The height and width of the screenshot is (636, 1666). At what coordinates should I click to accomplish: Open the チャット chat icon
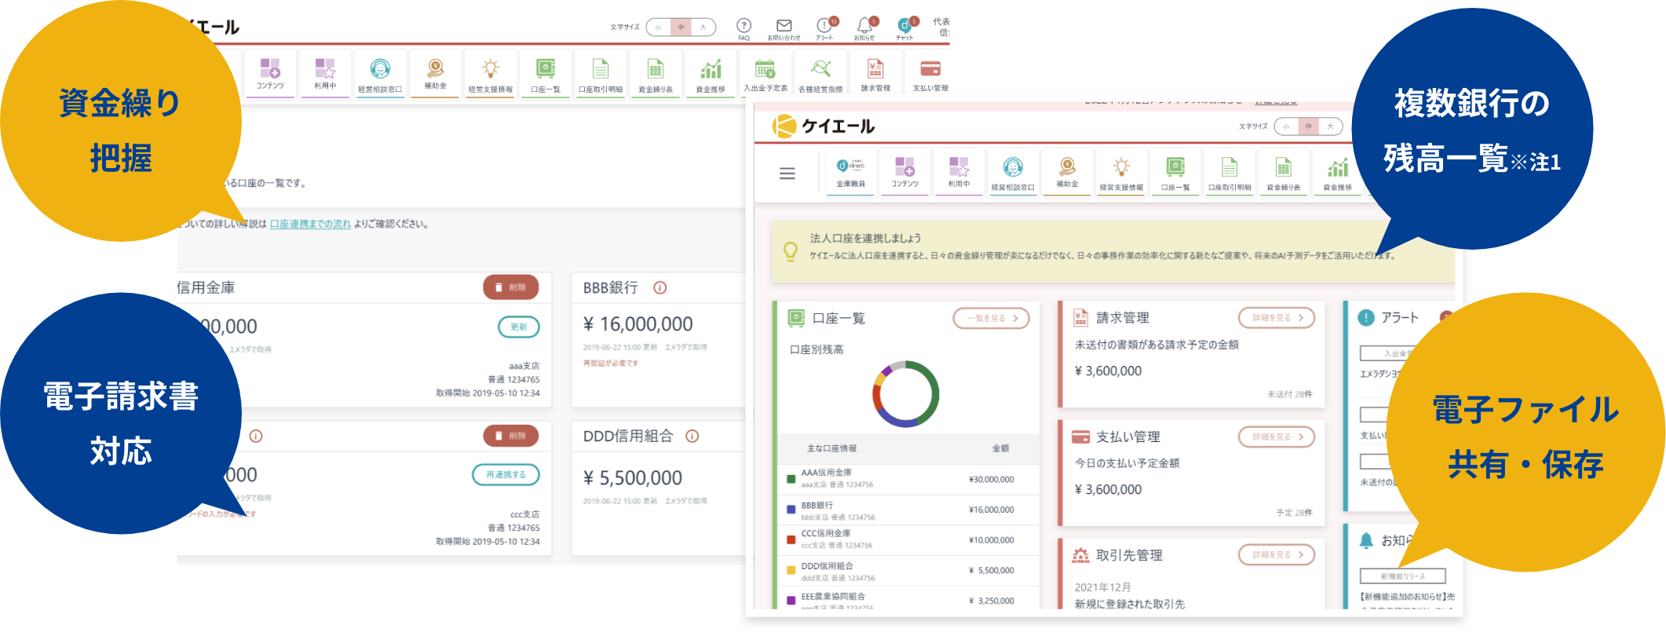coord(904,27)
